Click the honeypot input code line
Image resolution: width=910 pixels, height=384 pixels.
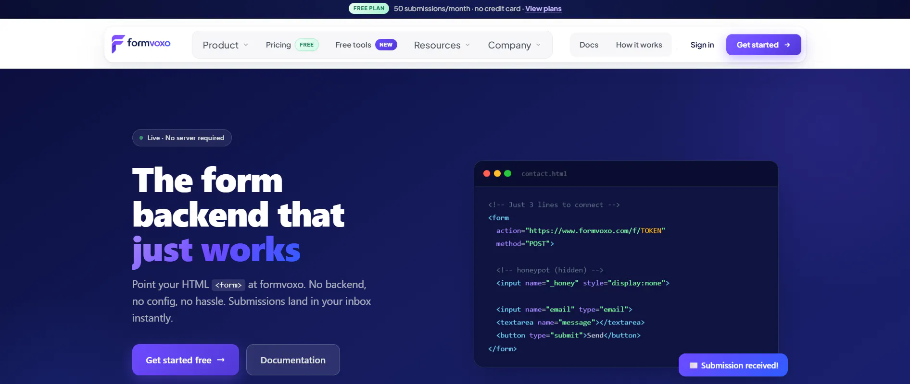(x=583, y=283)
